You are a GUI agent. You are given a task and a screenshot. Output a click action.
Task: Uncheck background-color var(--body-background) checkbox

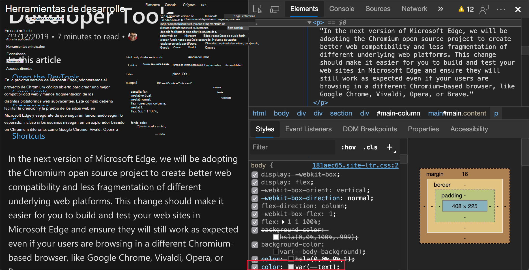255,245
